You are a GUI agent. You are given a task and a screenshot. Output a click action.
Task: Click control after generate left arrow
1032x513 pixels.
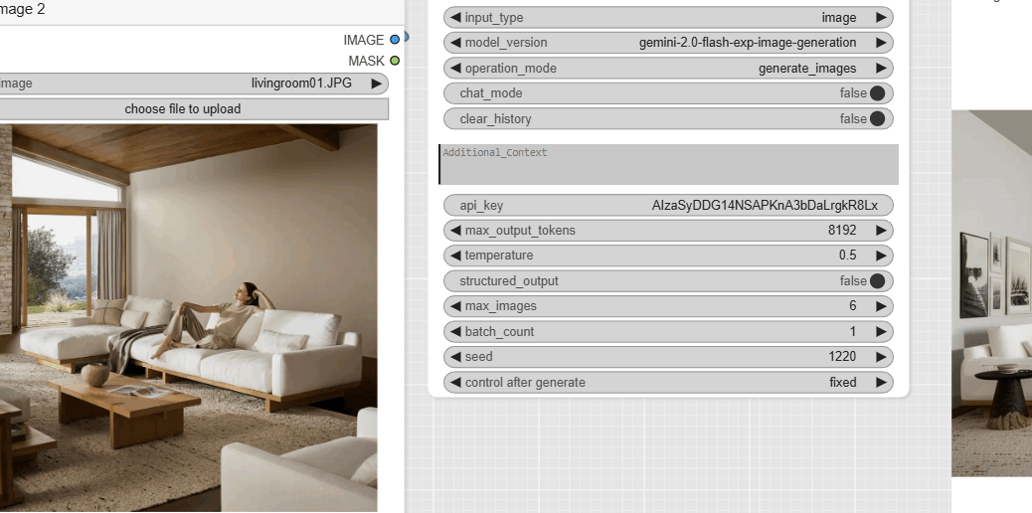[454, 383]
